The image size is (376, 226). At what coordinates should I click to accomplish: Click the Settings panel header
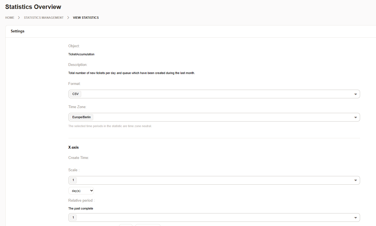pos(18,31)
